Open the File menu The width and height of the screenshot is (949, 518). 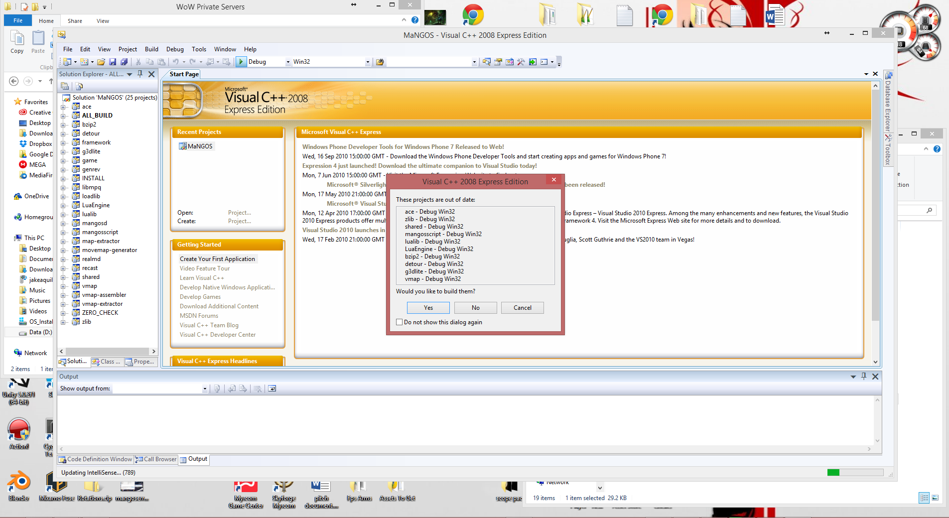(x=68, y=49)
